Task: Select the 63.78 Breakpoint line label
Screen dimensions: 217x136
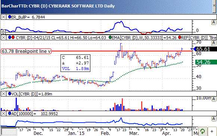Action: [26, 51]
